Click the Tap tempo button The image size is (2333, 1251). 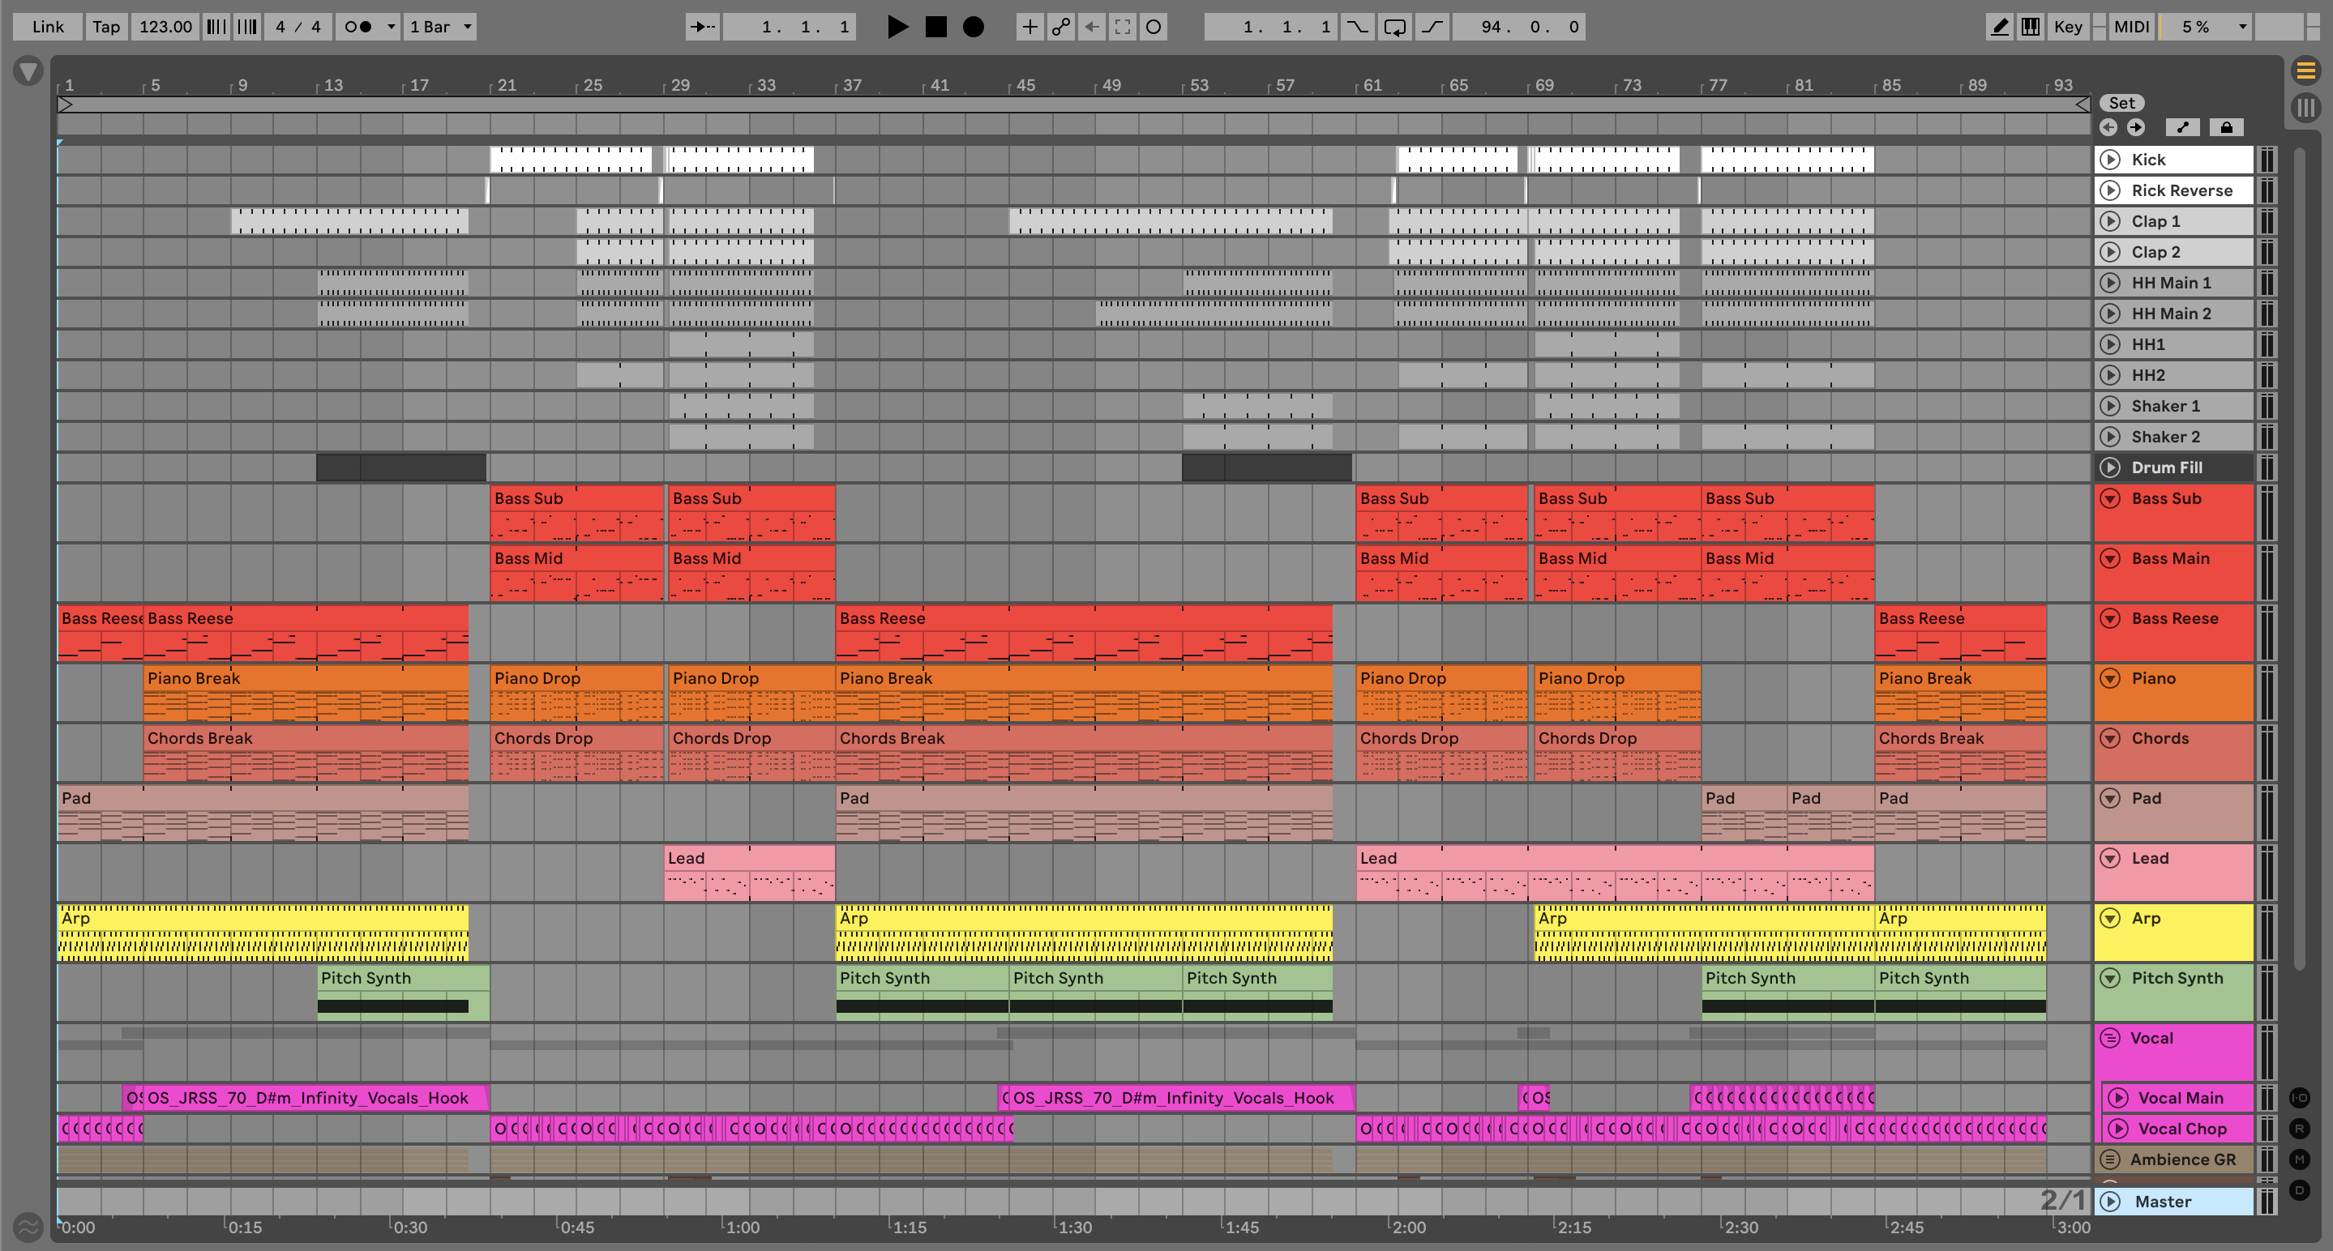(106, 26)
